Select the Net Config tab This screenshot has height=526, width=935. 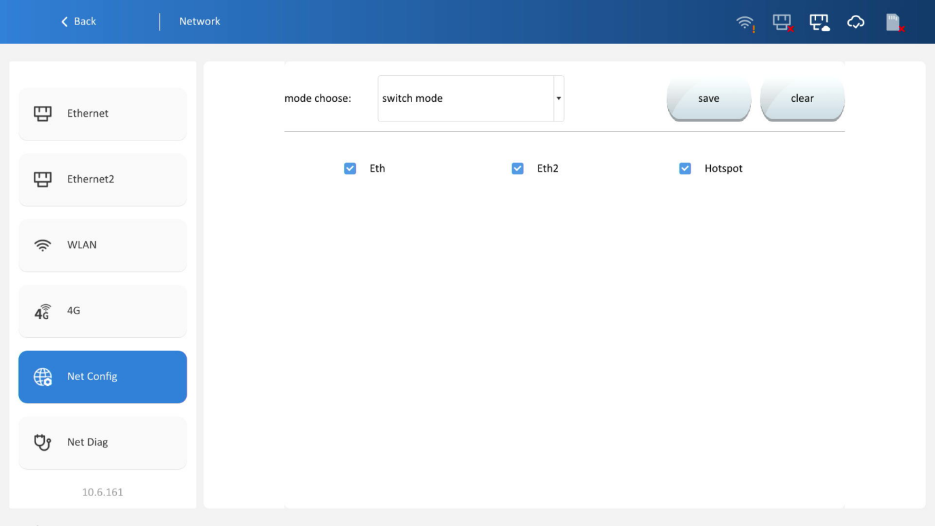point(103,377)
